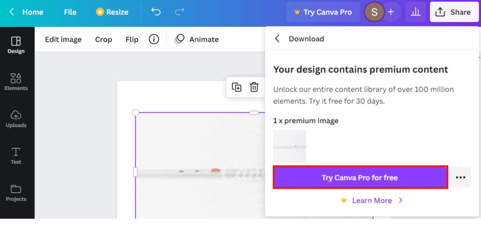Viewport: 481px width, 246px height.
Task: Open the Animate options
Action: click(x=197, y=39)
